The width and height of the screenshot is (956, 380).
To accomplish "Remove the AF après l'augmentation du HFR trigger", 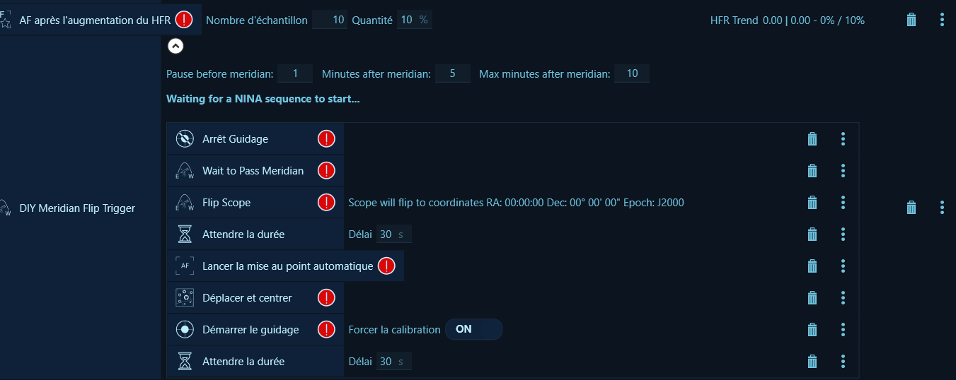I will 911,20.
